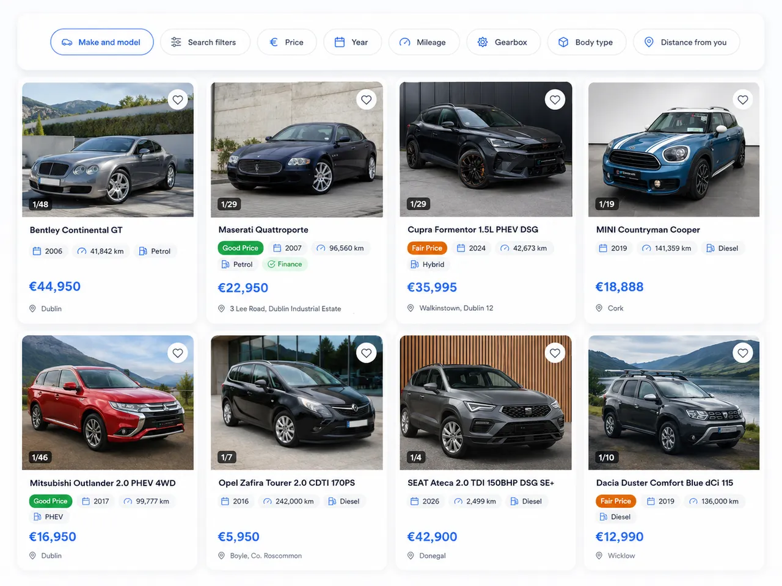Viewport: 782px width, 586px height.
Task: Favourite the MINI Countryman Cooper listing
Action: (743, 99)
